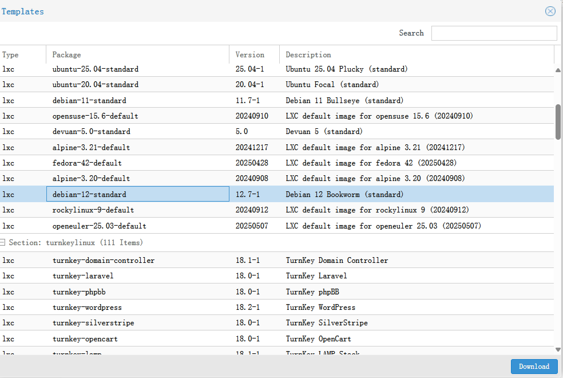Click the scroll down arrow

click(558, 349)
